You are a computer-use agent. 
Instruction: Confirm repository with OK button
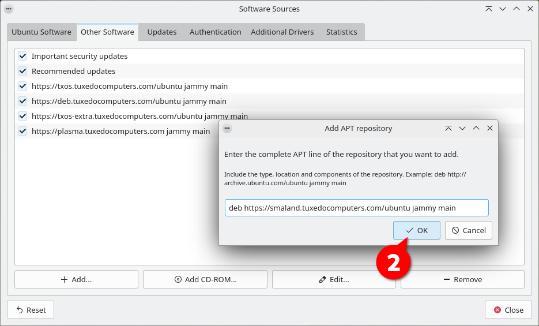coord(417,230)
